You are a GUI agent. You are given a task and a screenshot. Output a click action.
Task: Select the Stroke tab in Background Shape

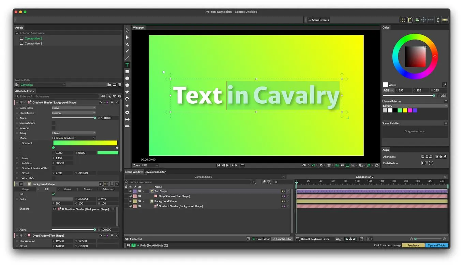(67, 189)
